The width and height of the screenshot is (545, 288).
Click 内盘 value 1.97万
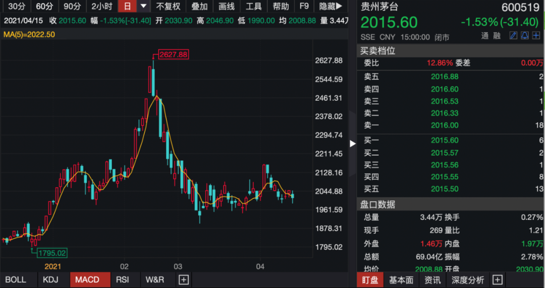point(532,244)
